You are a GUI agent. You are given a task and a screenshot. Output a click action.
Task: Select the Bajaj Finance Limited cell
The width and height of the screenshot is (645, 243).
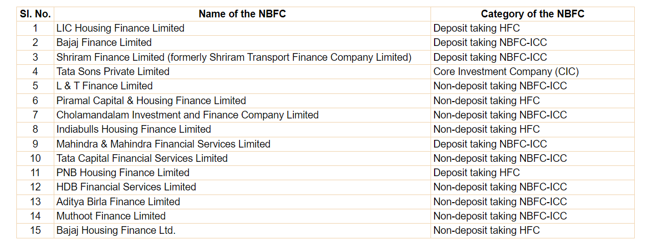pyautogui.click(x=104, y=42)
